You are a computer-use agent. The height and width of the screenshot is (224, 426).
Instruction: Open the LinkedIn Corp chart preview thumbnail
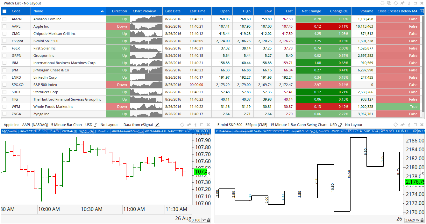pyautogui.click(x=146, y=77)
